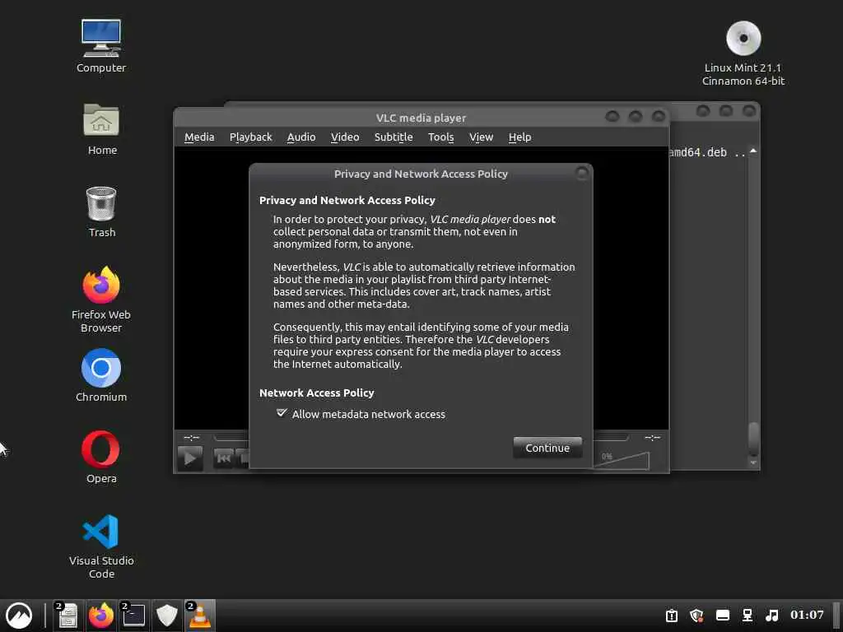Open the Playback menu
The width and height of the screenshot is (843, 632).
[250, 137]
